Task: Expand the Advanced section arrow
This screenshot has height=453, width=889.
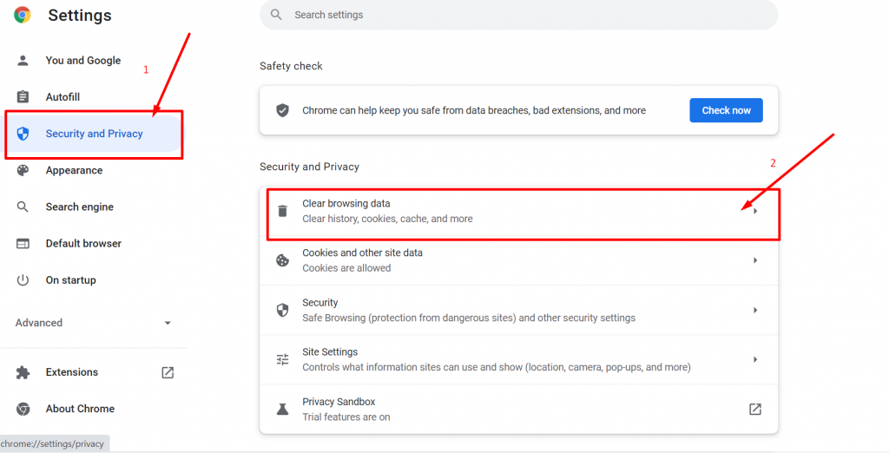Action: tap(168, 323)
